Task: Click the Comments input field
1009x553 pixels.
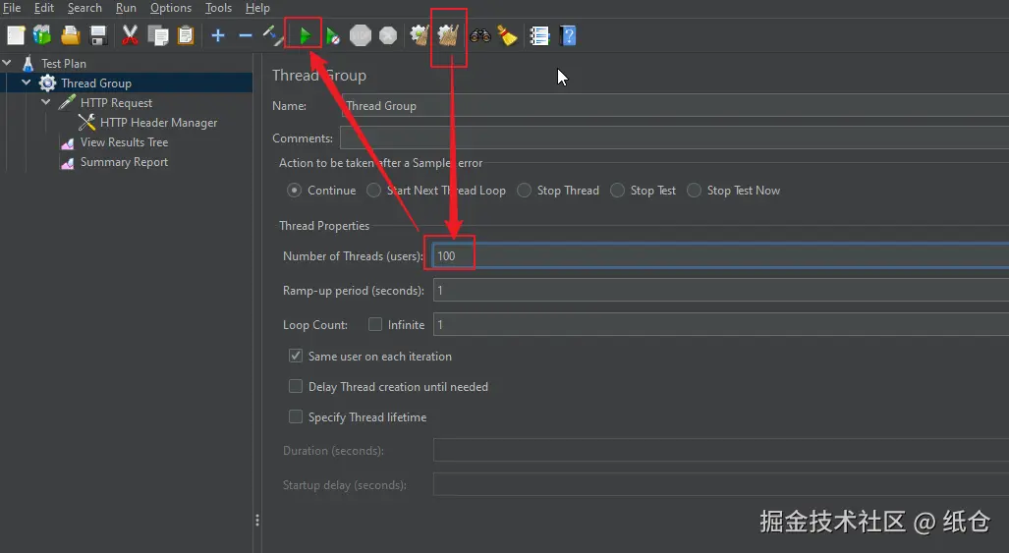Action: (674, 138)
